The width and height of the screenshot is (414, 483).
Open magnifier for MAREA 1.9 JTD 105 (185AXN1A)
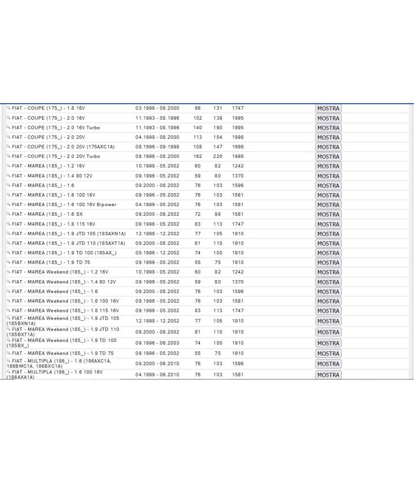click(9, 233)
